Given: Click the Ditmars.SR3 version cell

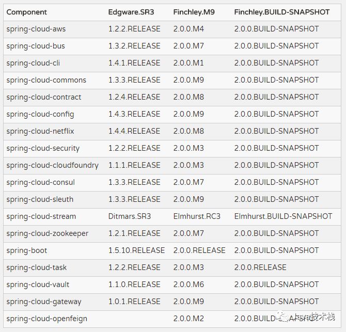Looking at the screenshot, I should 128,216.
